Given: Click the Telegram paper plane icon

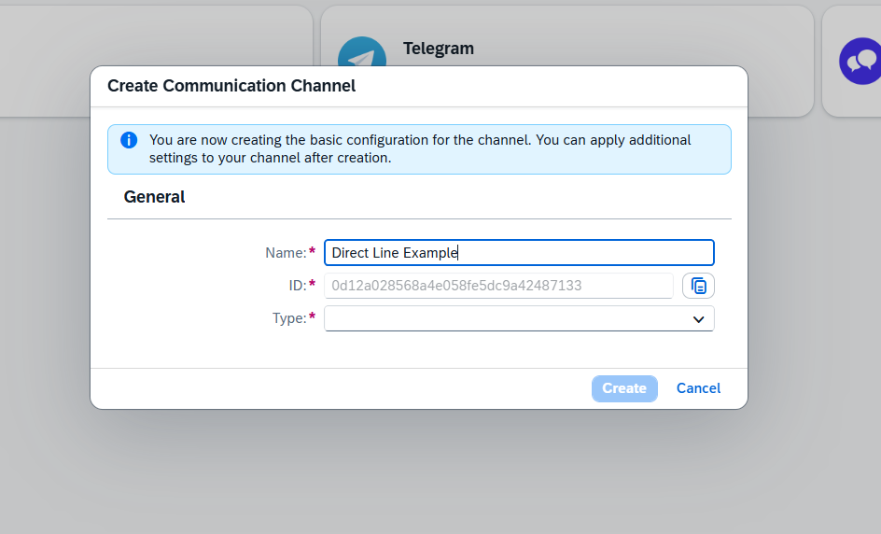Looking at the screenshot, I should [362, 51].
